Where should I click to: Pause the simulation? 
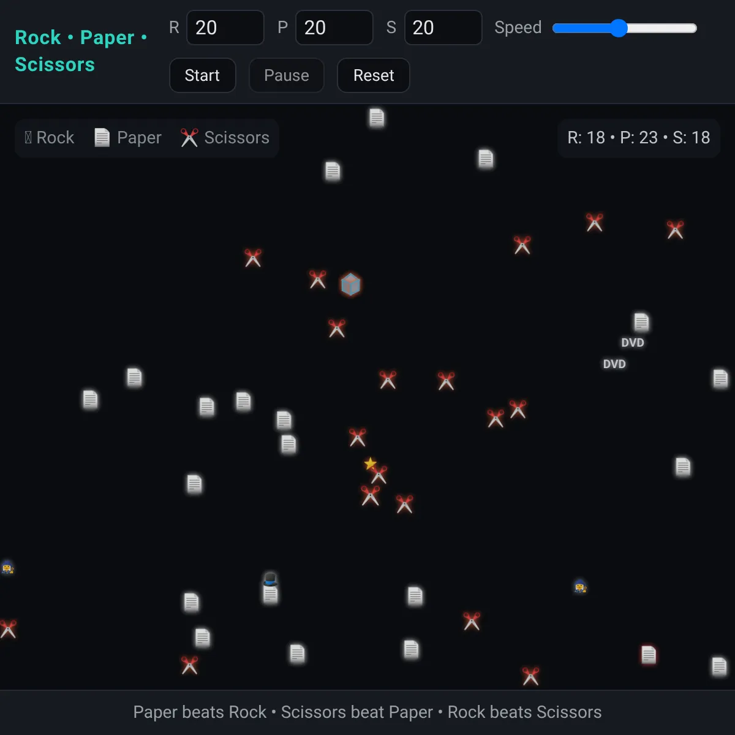click(x=286, y=75)
